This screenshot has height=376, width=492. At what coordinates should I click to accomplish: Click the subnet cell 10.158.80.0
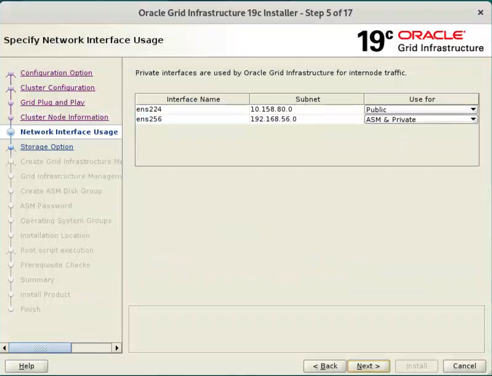[307, 109]
